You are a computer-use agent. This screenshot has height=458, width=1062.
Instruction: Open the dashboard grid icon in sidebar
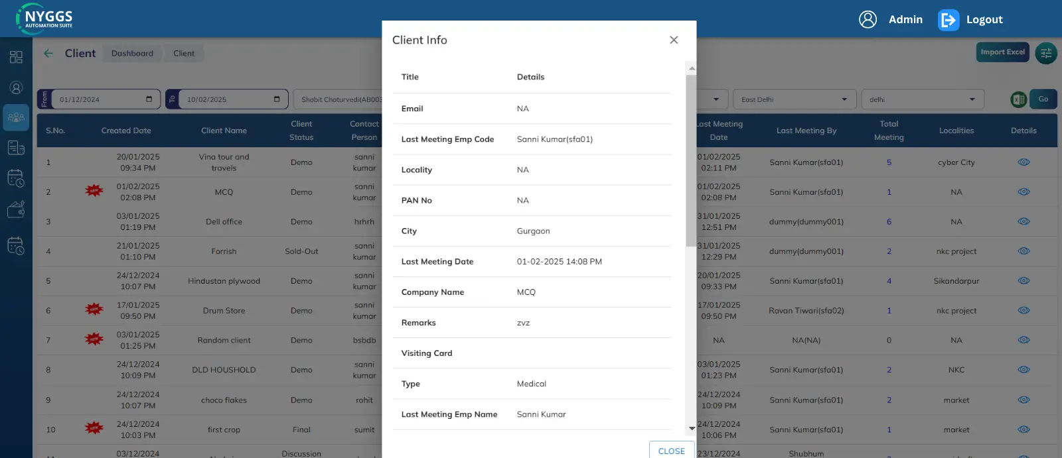click(x=16, y=57)
